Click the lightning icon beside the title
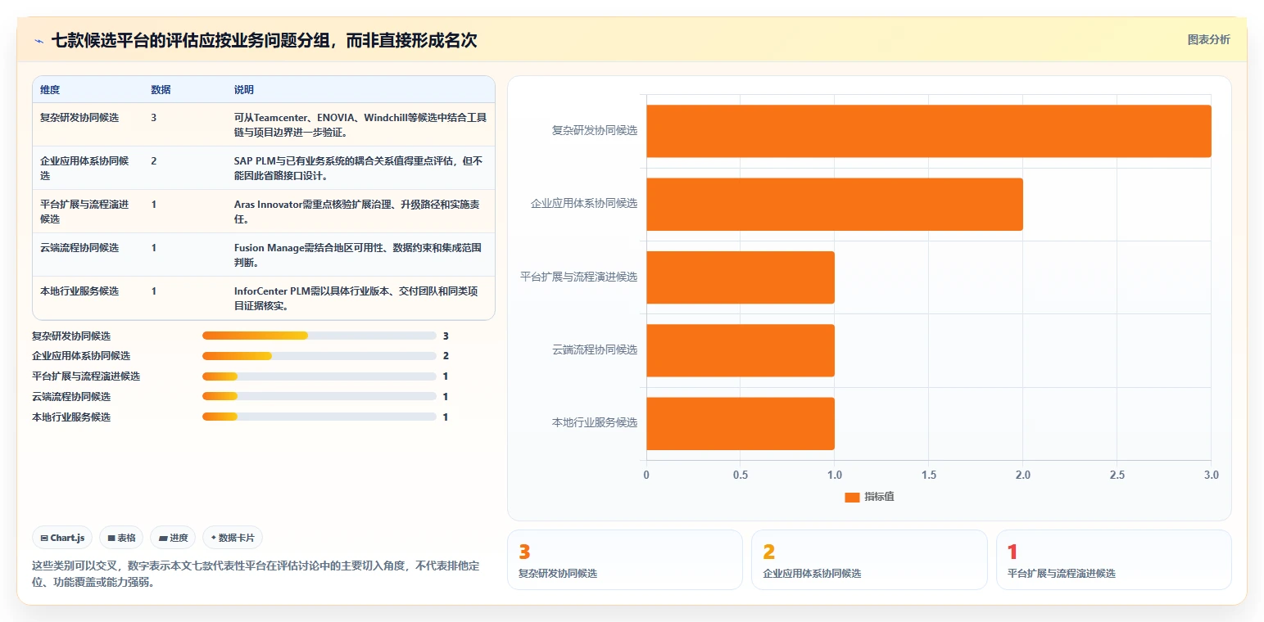This screenshot has height=622, width=1264. (x=39, y=41)
